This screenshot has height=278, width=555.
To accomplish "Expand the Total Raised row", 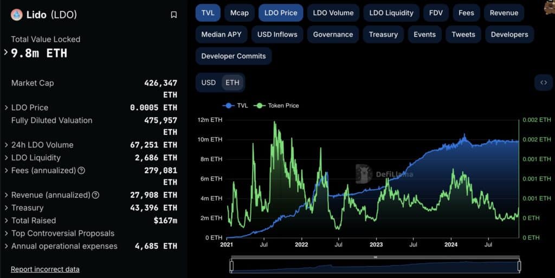I will coord(6,221).
